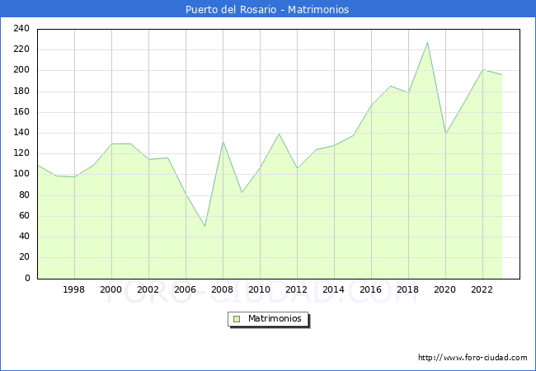Click the x-axis year label 2008

(222, 289)
